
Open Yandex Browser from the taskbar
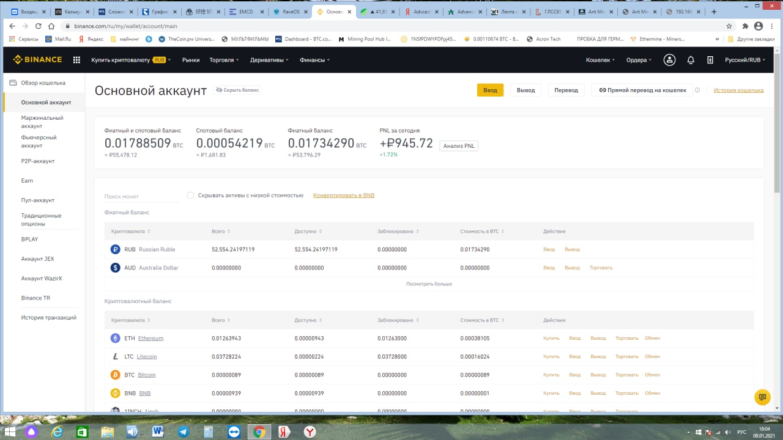click(310, 431)
